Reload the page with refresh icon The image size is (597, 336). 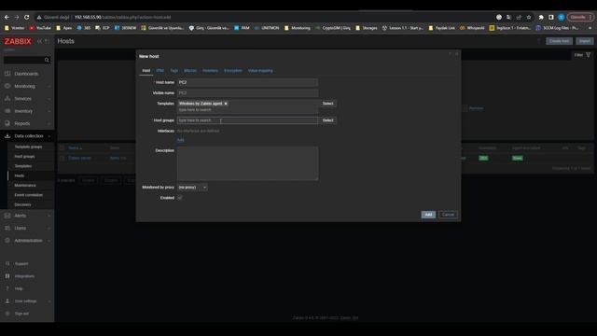[27, 17]
